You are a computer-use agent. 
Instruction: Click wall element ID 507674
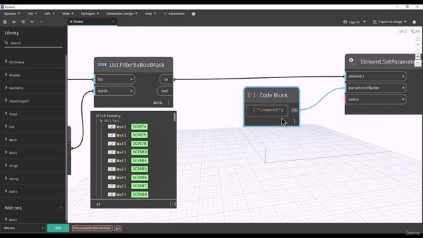tap(139, 126)
